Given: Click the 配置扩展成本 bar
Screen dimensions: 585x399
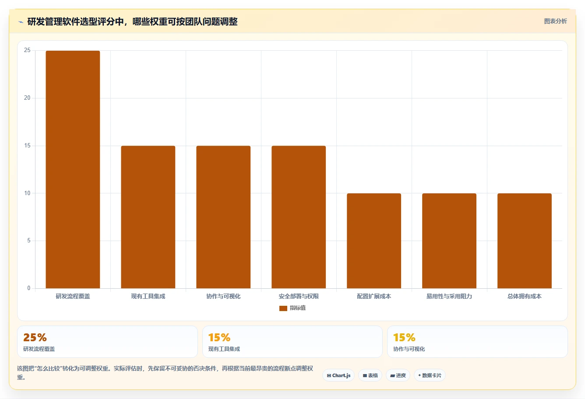Looking at the screenshot, I should click(374, 241).
